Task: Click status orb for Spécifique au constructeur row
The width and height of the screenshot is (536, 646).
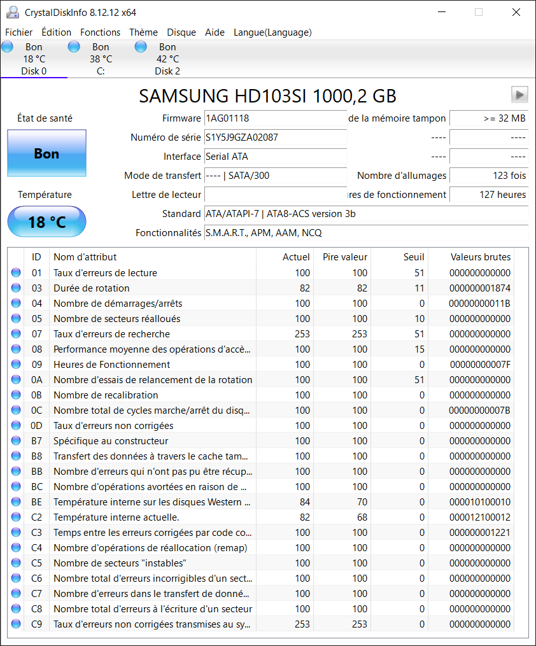Action: click(16, 440)
